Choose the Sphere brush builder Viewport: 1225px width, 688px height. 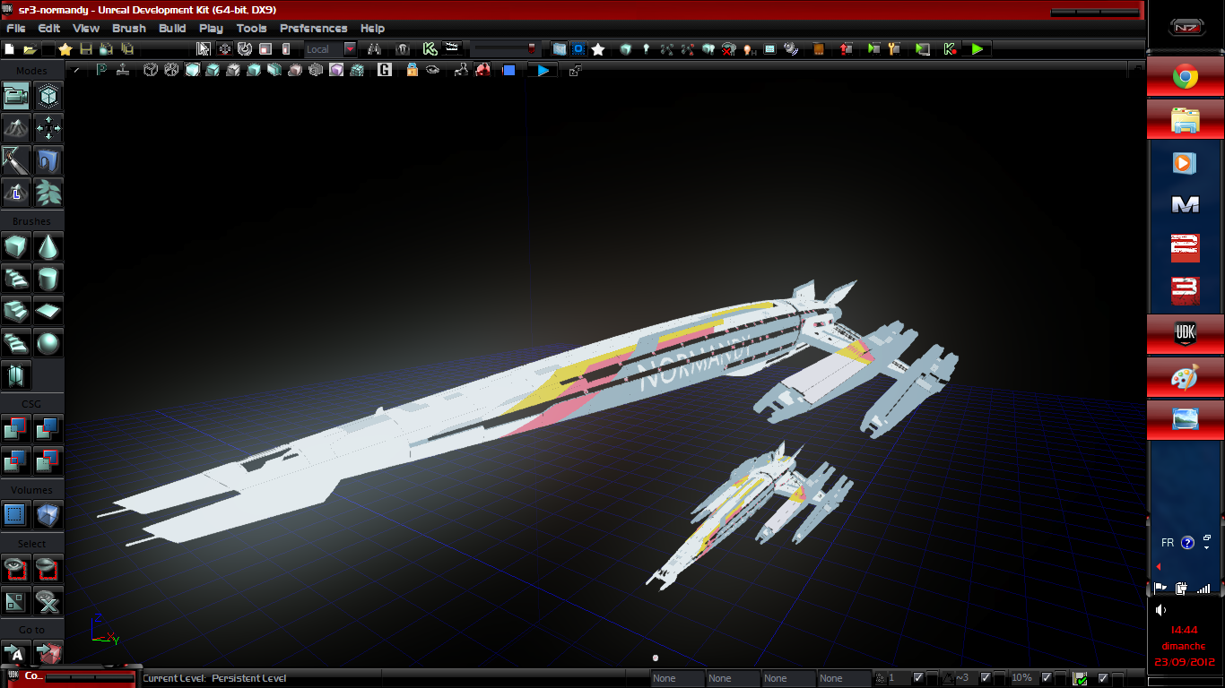tap(48, 342)
